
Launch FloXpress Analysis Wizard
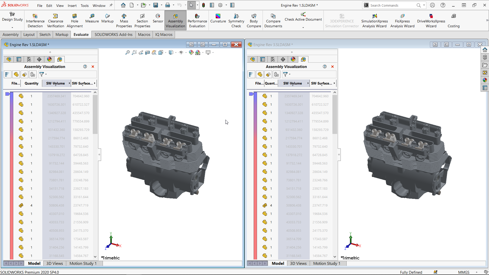402,21
